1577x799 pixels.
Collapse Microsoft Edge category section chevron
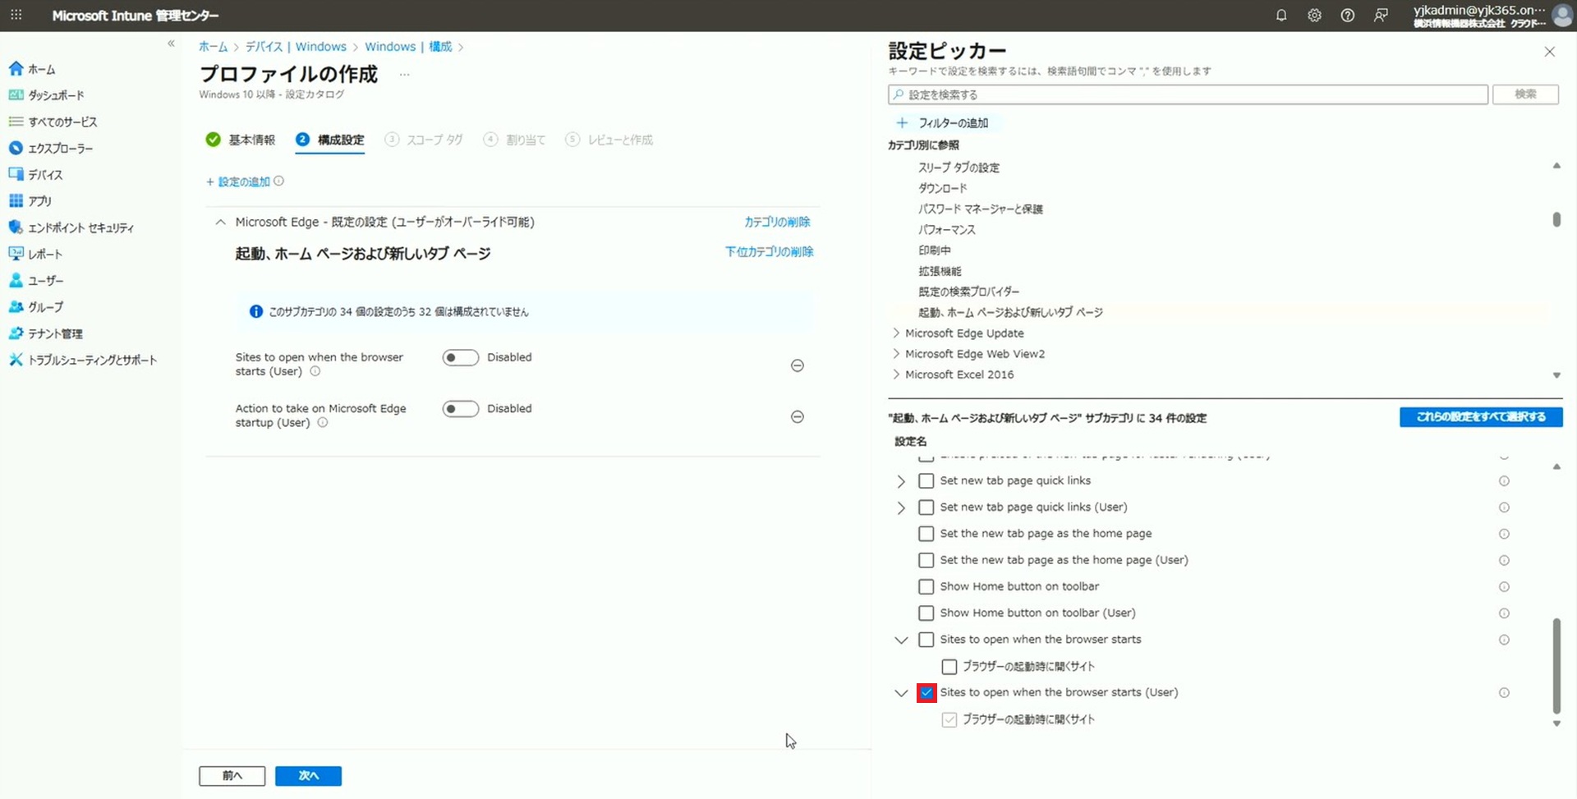coord(220,223)
